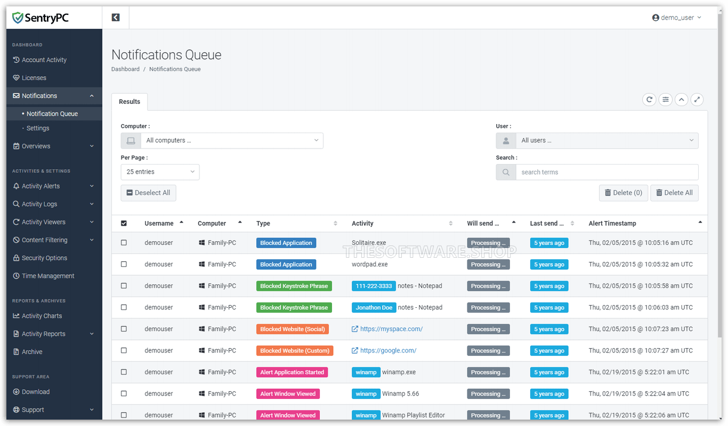Open the 25 entries per page dropdown
The height and width of the screenshot is (426, 728).
(160, 172)
